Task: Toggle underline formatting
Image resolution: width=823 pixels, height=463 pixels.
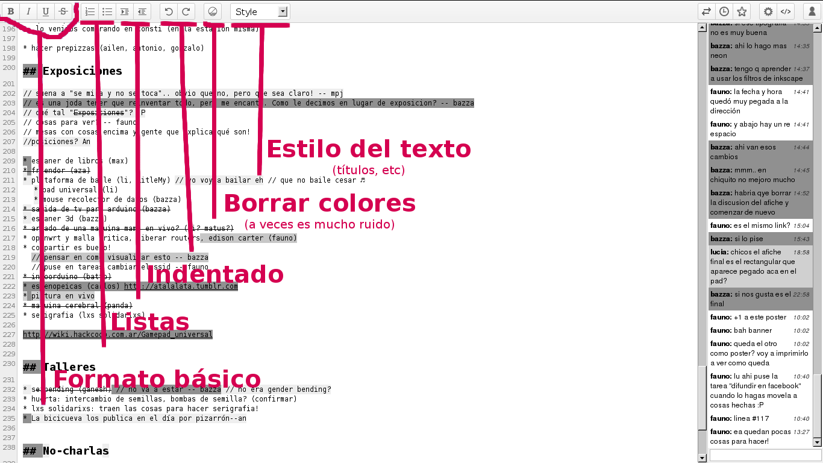Action: pyautogui.click(x=46, y=11)
